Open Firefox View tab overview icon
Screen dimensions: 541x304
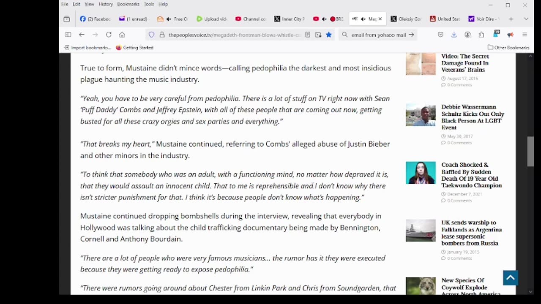67,19
